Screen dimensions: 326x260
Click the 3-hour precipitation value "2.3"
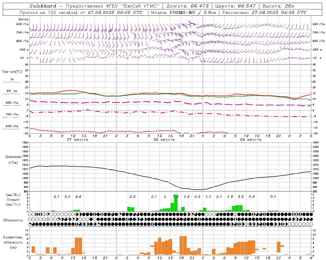coord(132,197)
